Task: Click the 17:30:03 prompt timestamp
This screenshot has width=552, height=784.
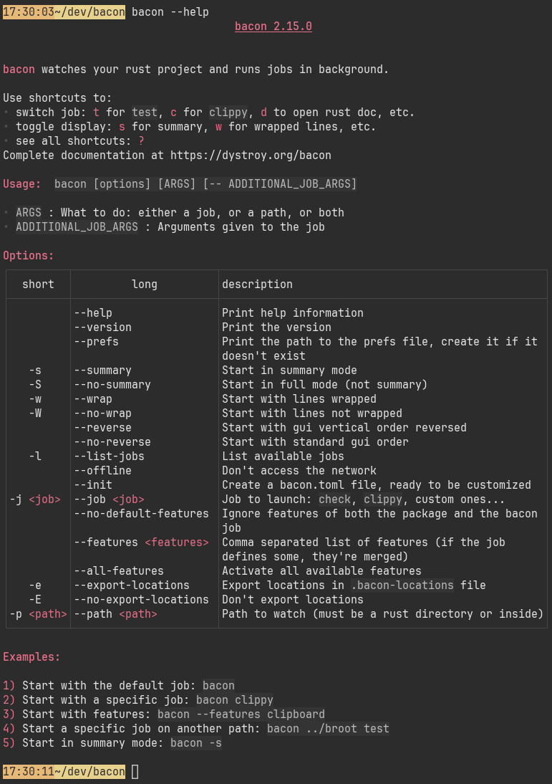Action: (x=29, y=12)
